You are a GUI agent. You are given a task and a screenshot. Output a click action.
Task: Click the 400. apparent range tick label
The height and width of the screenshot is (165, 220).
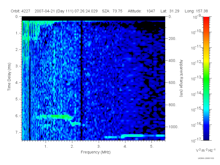tap(172, 61)
